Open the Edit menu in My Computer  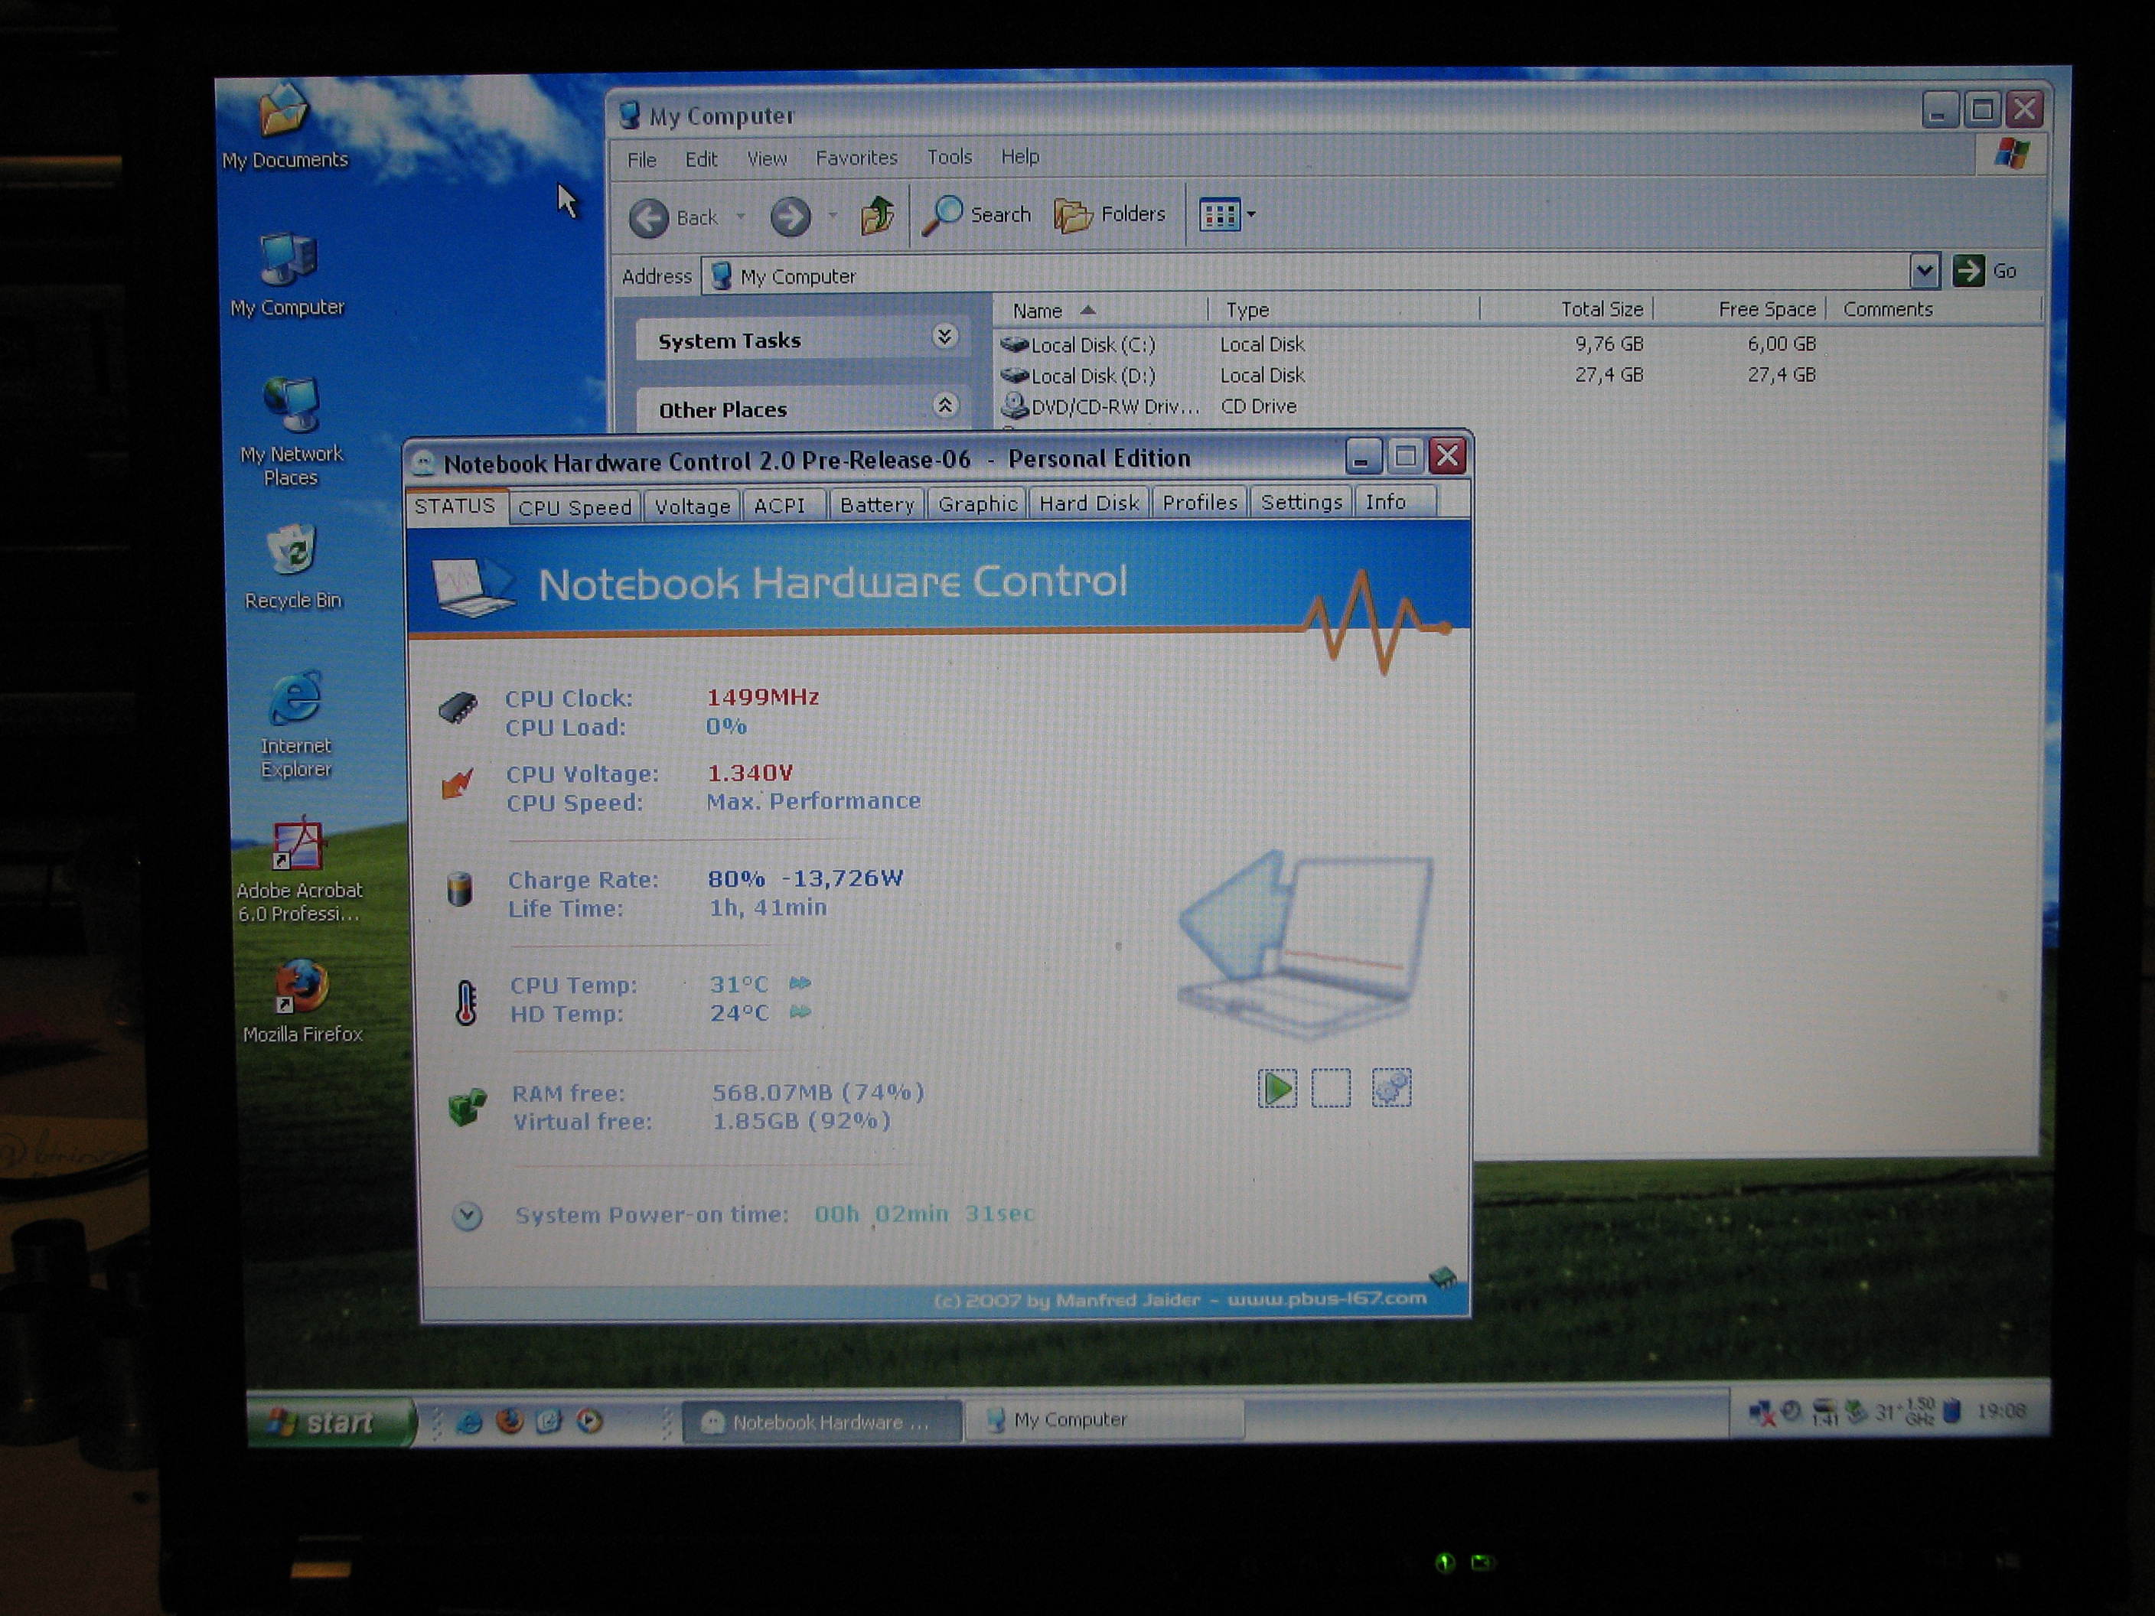[x=700, y=159]
